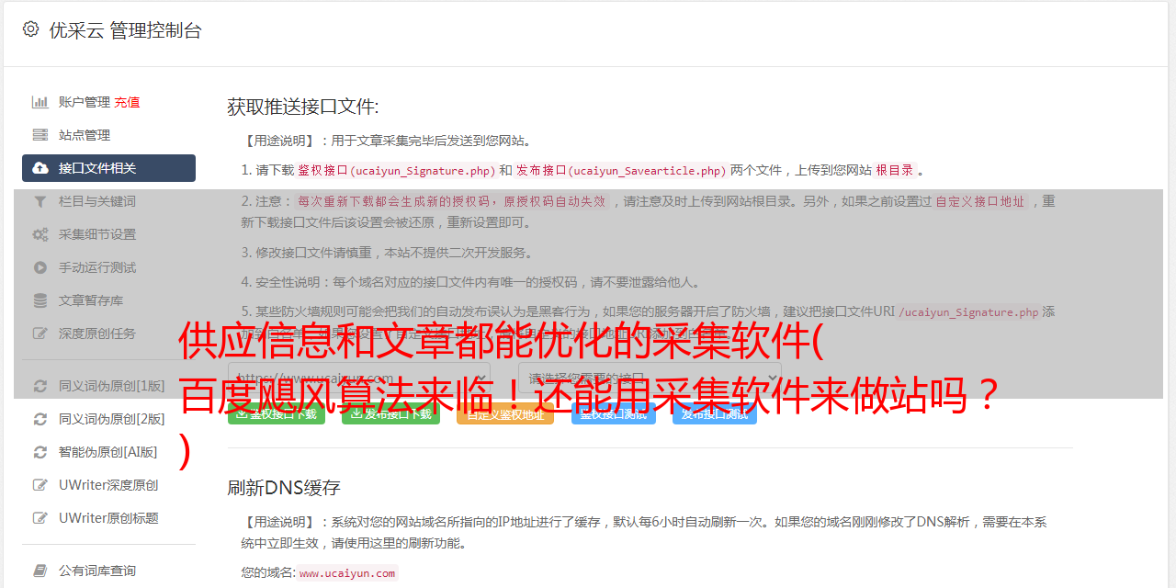The image size is (1176, 588).
Task: Click the 账户管理 bar chart icon
Action: click(x=40, y=102)
